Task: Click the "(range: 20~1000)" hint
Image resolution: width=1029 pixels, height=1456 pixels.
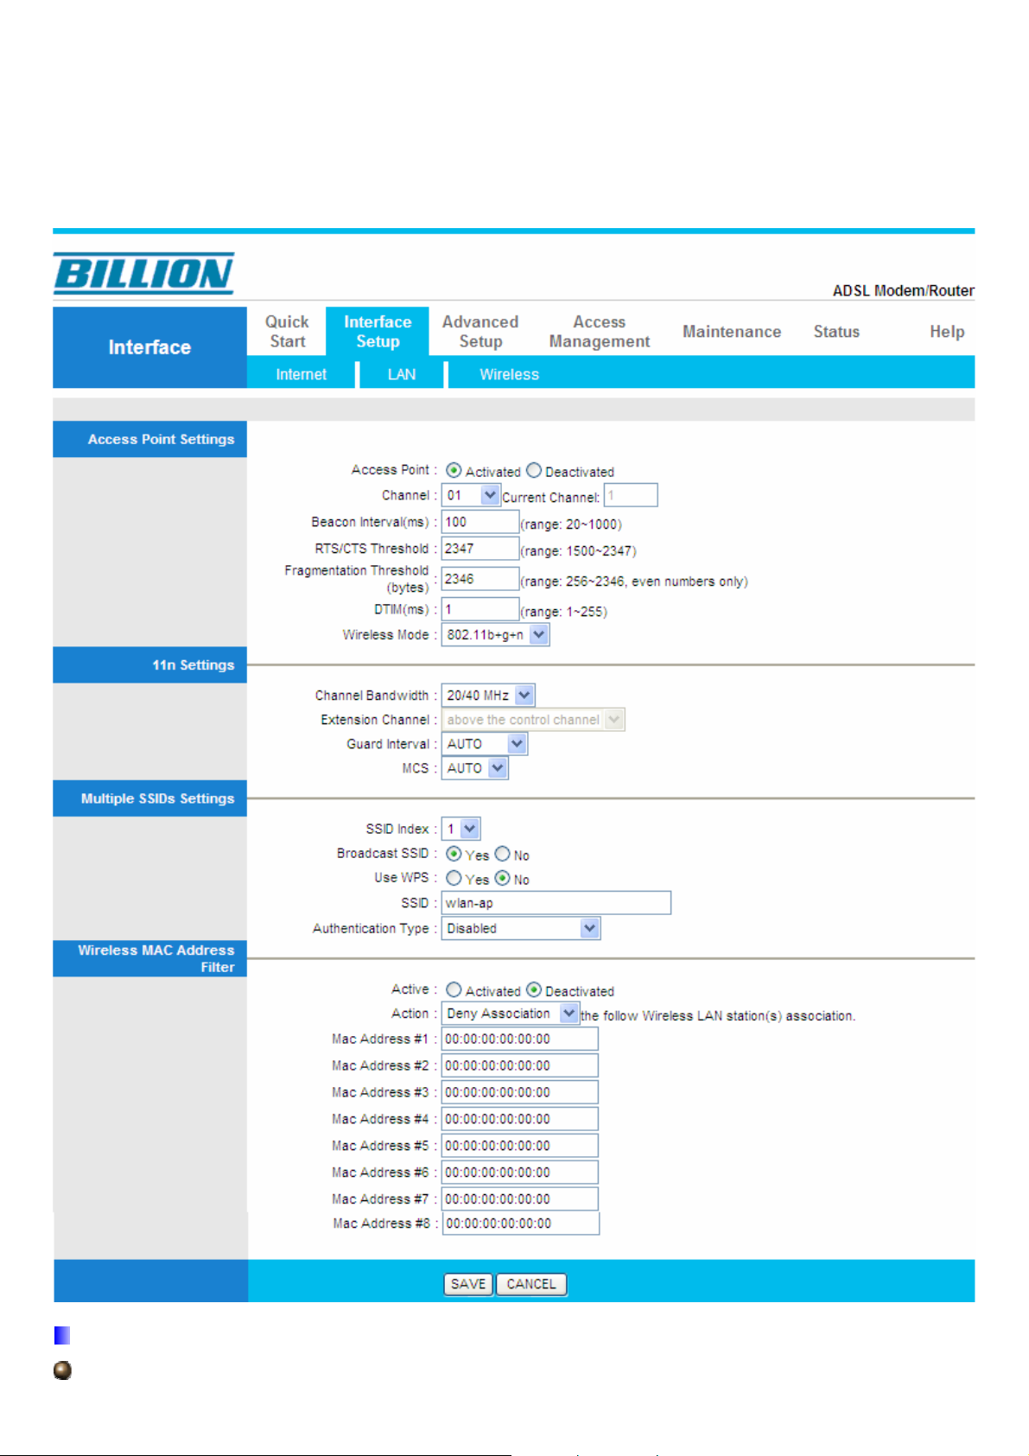Action: (571, 525)
